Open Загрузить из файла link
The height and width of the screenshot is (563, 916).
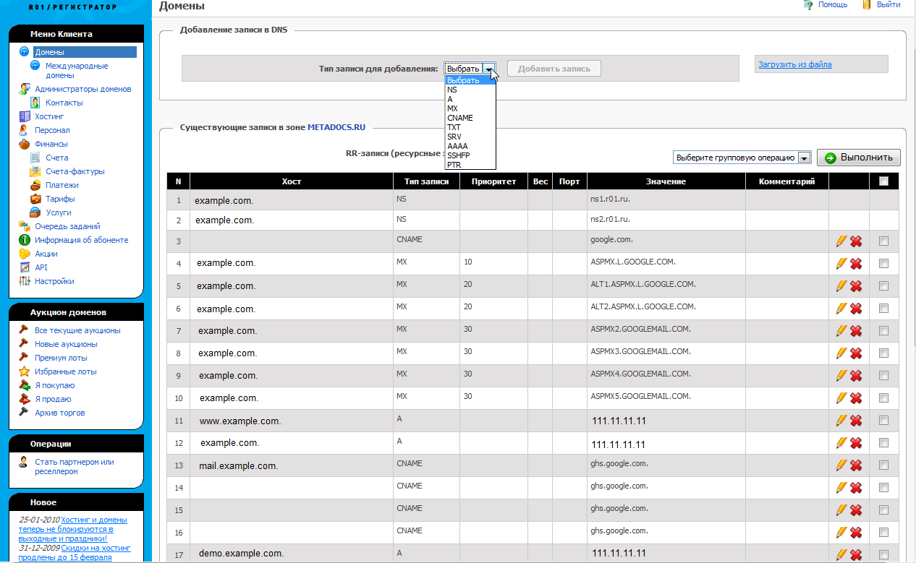coord(795,64)
